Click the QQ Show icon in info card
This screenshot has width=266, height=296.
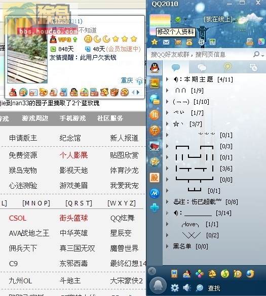coord(13,92)
